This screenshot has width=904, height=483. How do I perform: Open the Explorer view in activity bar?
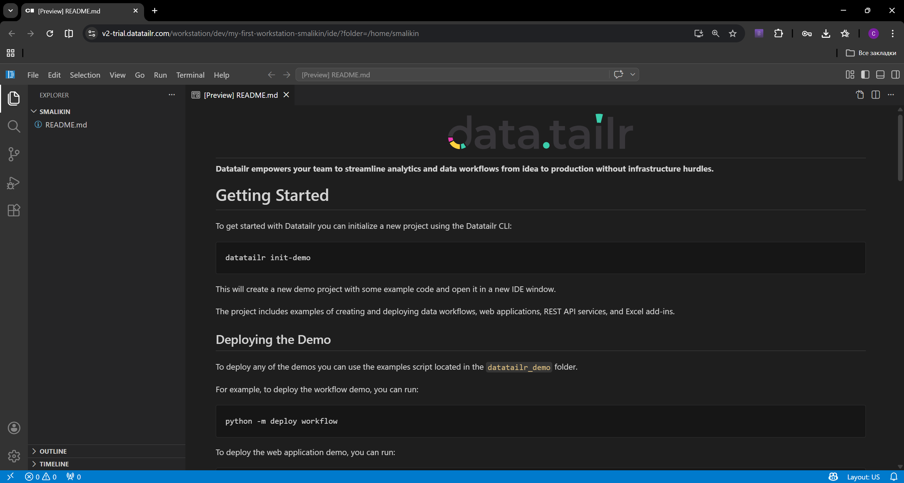[14, 98]
